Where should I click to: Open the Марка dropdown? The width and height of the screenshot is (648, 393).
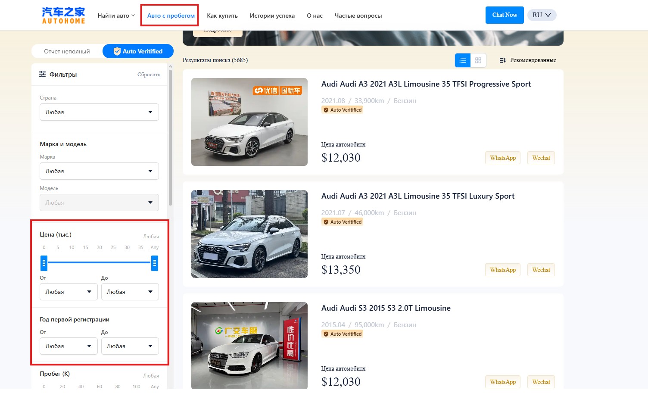pos(99,171)
